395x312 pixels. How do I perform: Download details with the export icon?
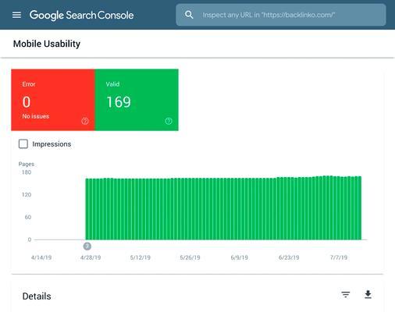tap(368, 295)
